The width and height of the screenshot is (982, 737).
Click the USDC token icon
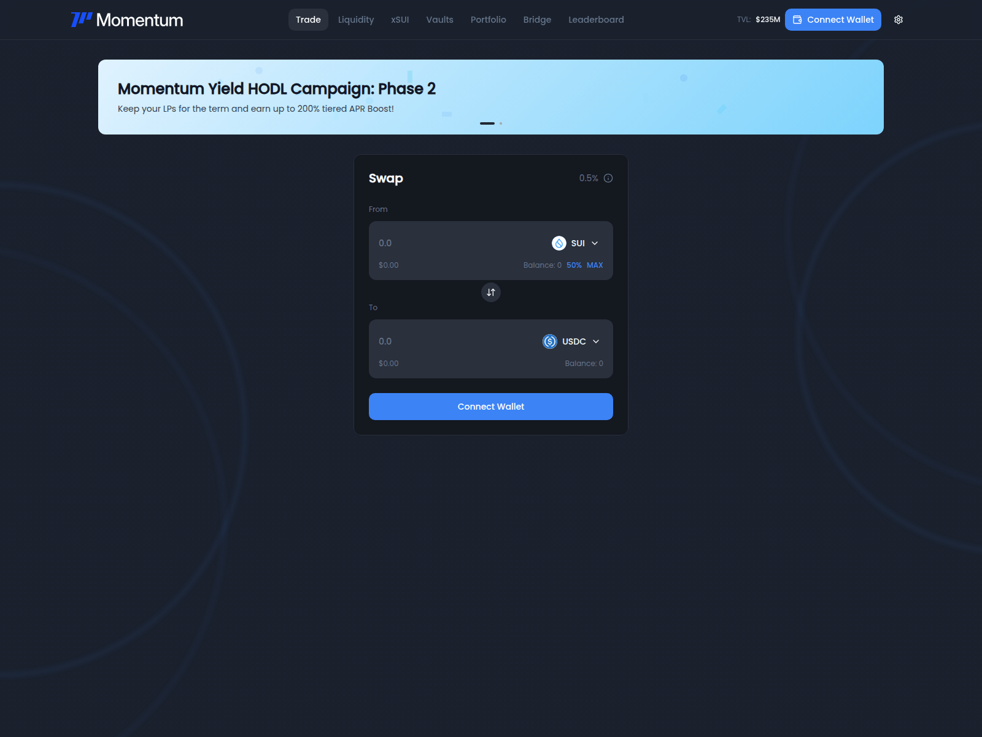point(550,341)
